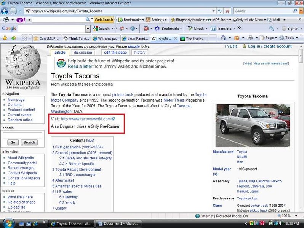This screenshot has width=304, height=228.
Task: Click inside the Wikipedia search field
Action: pyautogui.click(x=22, y=136)
